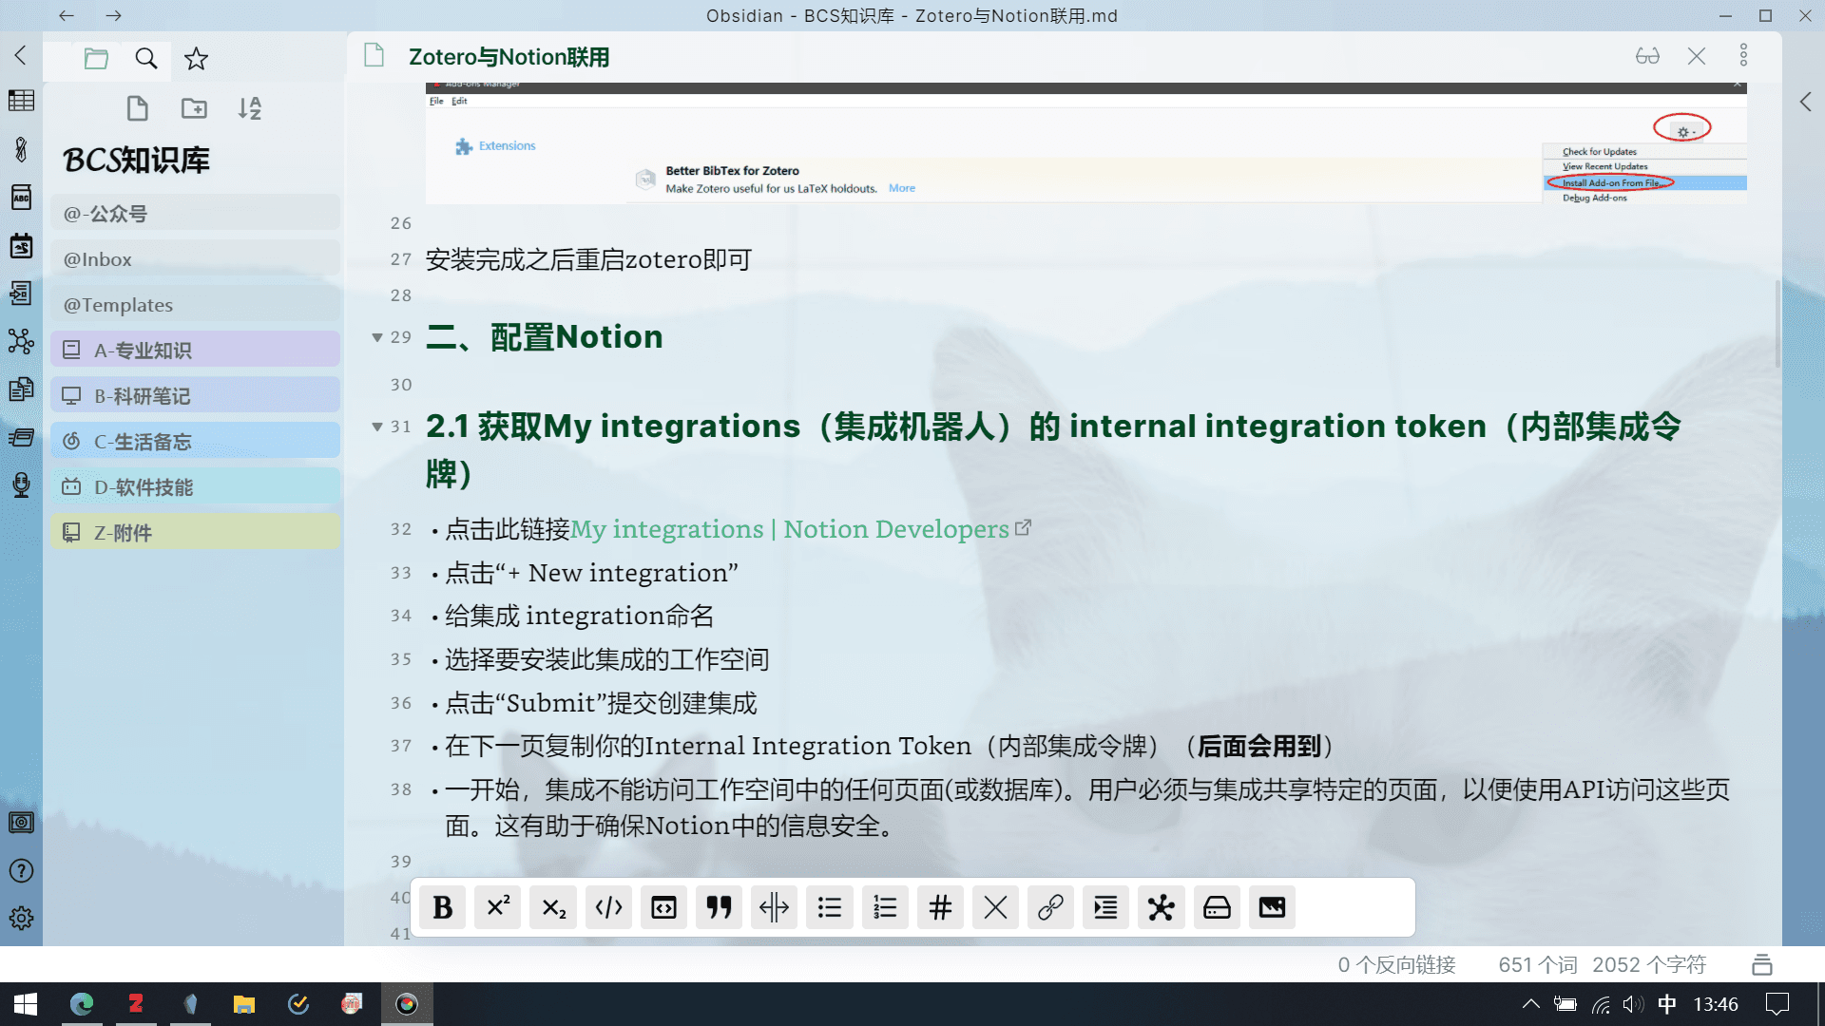
Task: Click the X clear formatting icon in toolbar
Action: (995, 907)
